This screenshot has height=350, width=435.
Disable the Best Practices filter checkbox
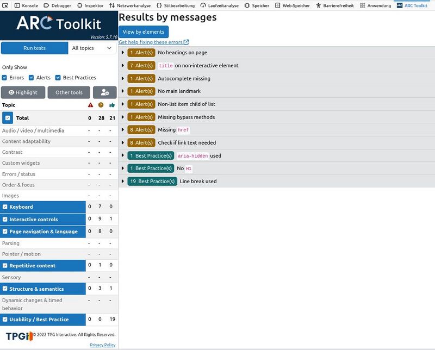point(58,78)
